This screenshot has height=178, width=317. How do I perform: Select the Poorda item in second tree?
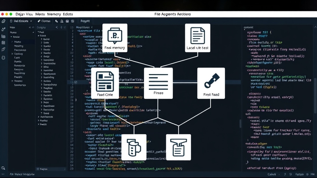tap(48, 95)
